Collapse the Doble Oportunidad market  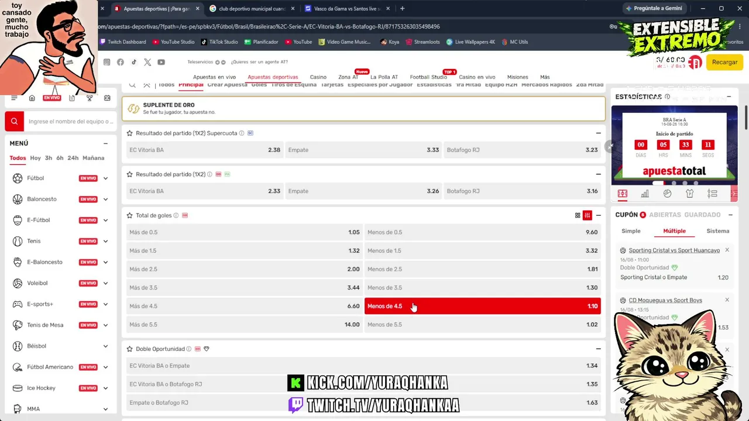pyautogui.click(x=598, y=349)
